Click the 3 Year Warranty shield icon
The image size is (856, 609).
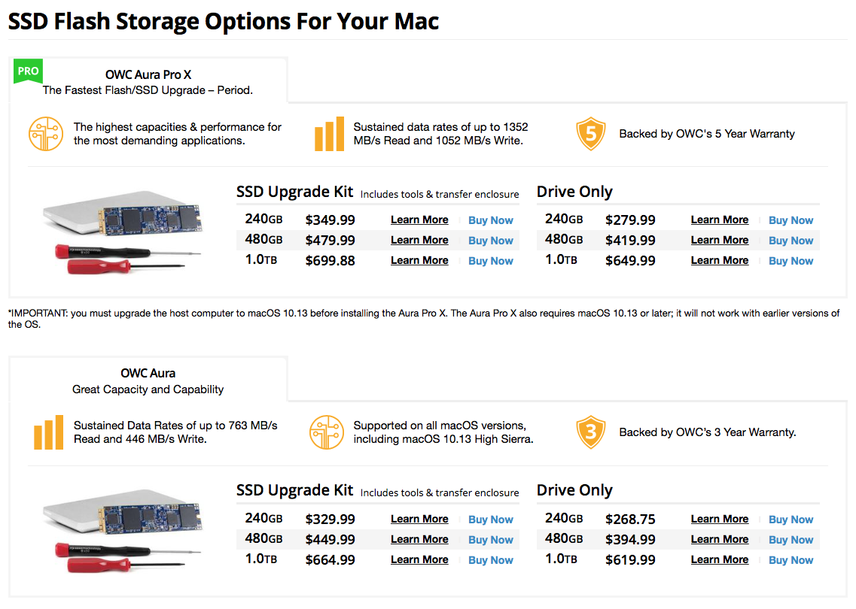(x=591, y=432)
